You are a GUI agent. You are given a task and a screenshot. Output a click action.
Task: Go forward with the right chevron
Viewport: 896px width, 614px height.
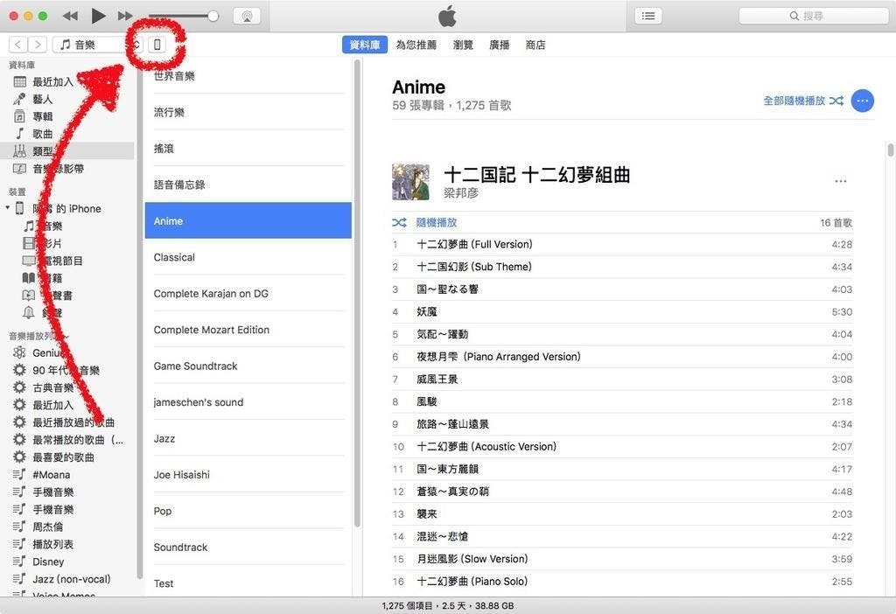point(37,45)
